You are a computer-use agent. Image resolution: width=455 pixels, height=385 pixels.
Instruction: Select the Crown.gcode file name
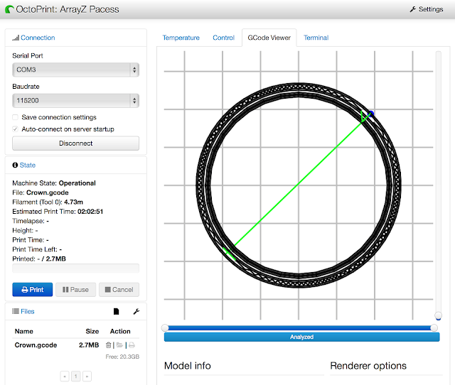click(36, 345)
